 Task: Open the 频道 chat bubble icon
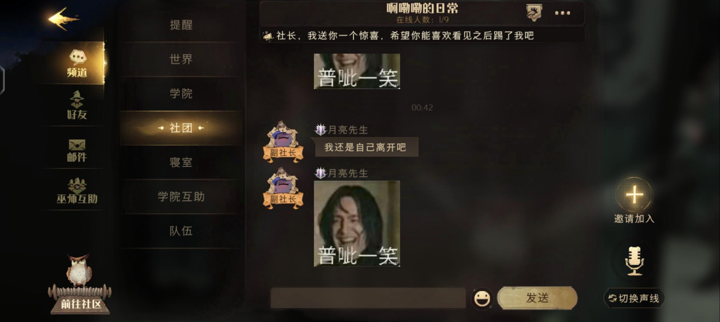[x=78, y=57]
